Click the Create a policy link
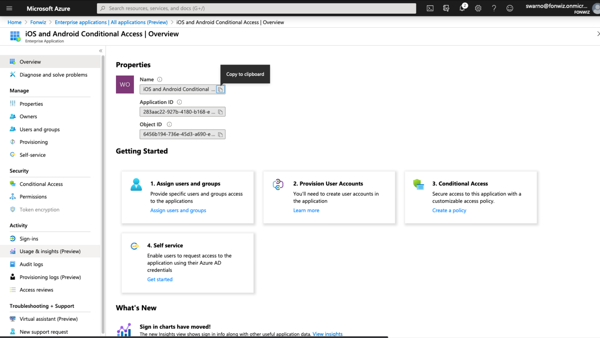Screen dimensions: 600x338 449,210
